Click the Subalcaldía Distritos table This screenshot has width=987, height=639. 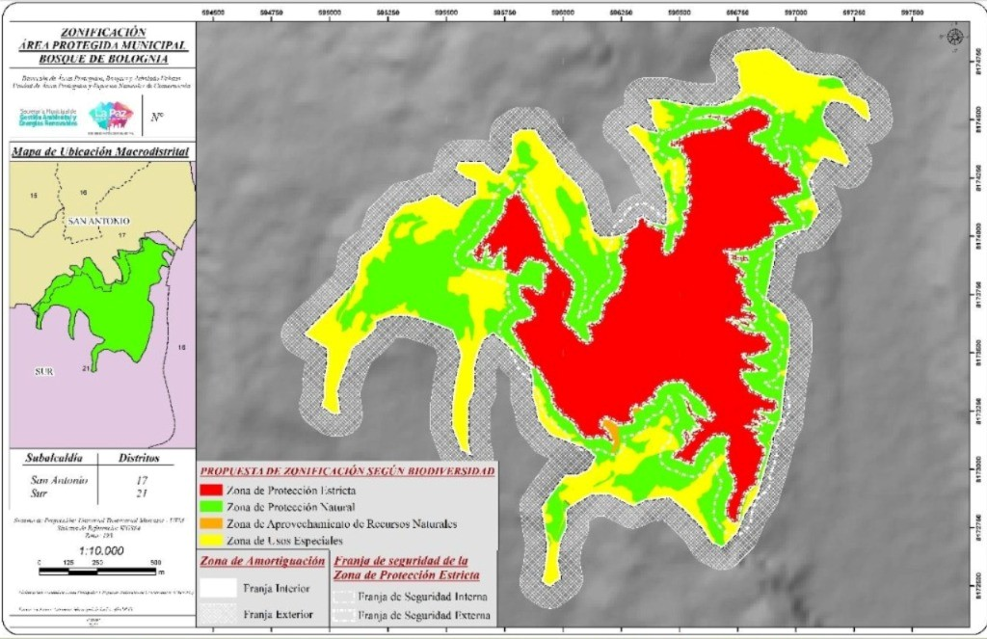point(100,476)
